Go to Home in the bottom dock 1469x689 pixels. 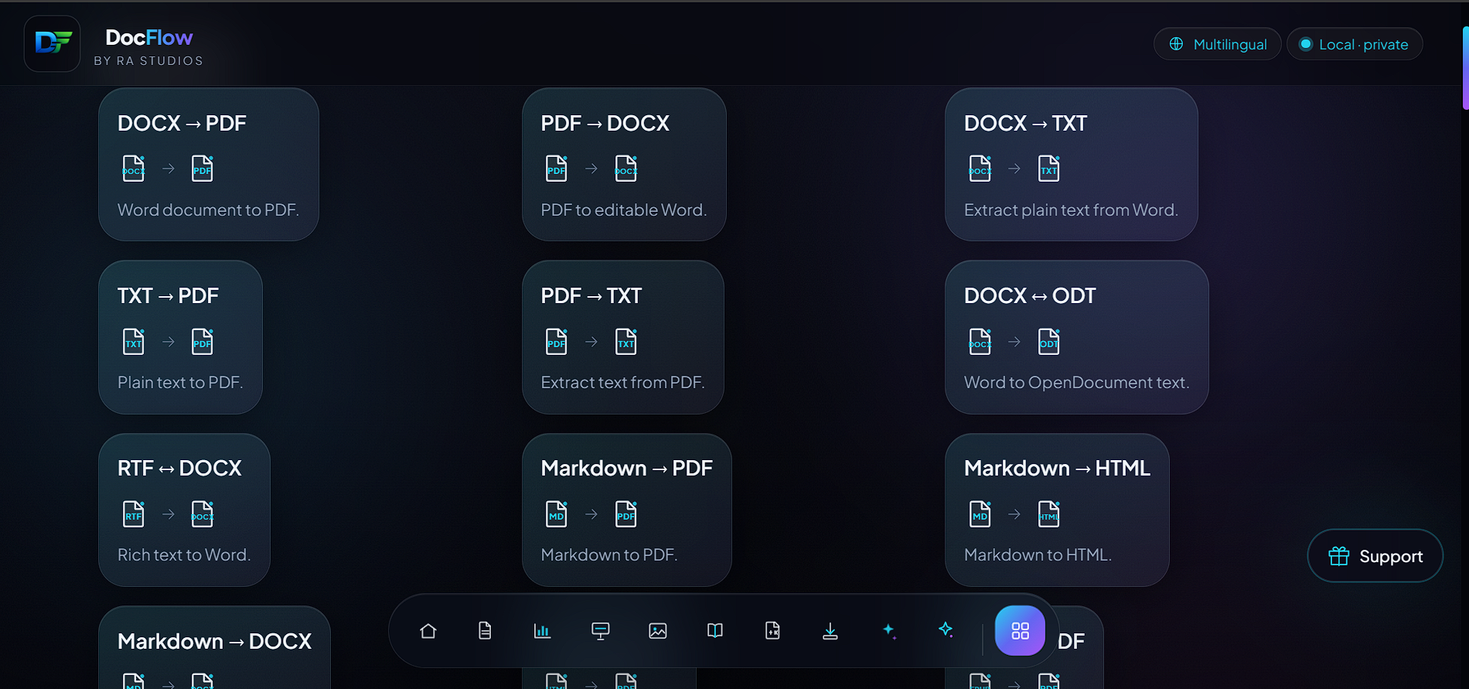click(428, 631)
